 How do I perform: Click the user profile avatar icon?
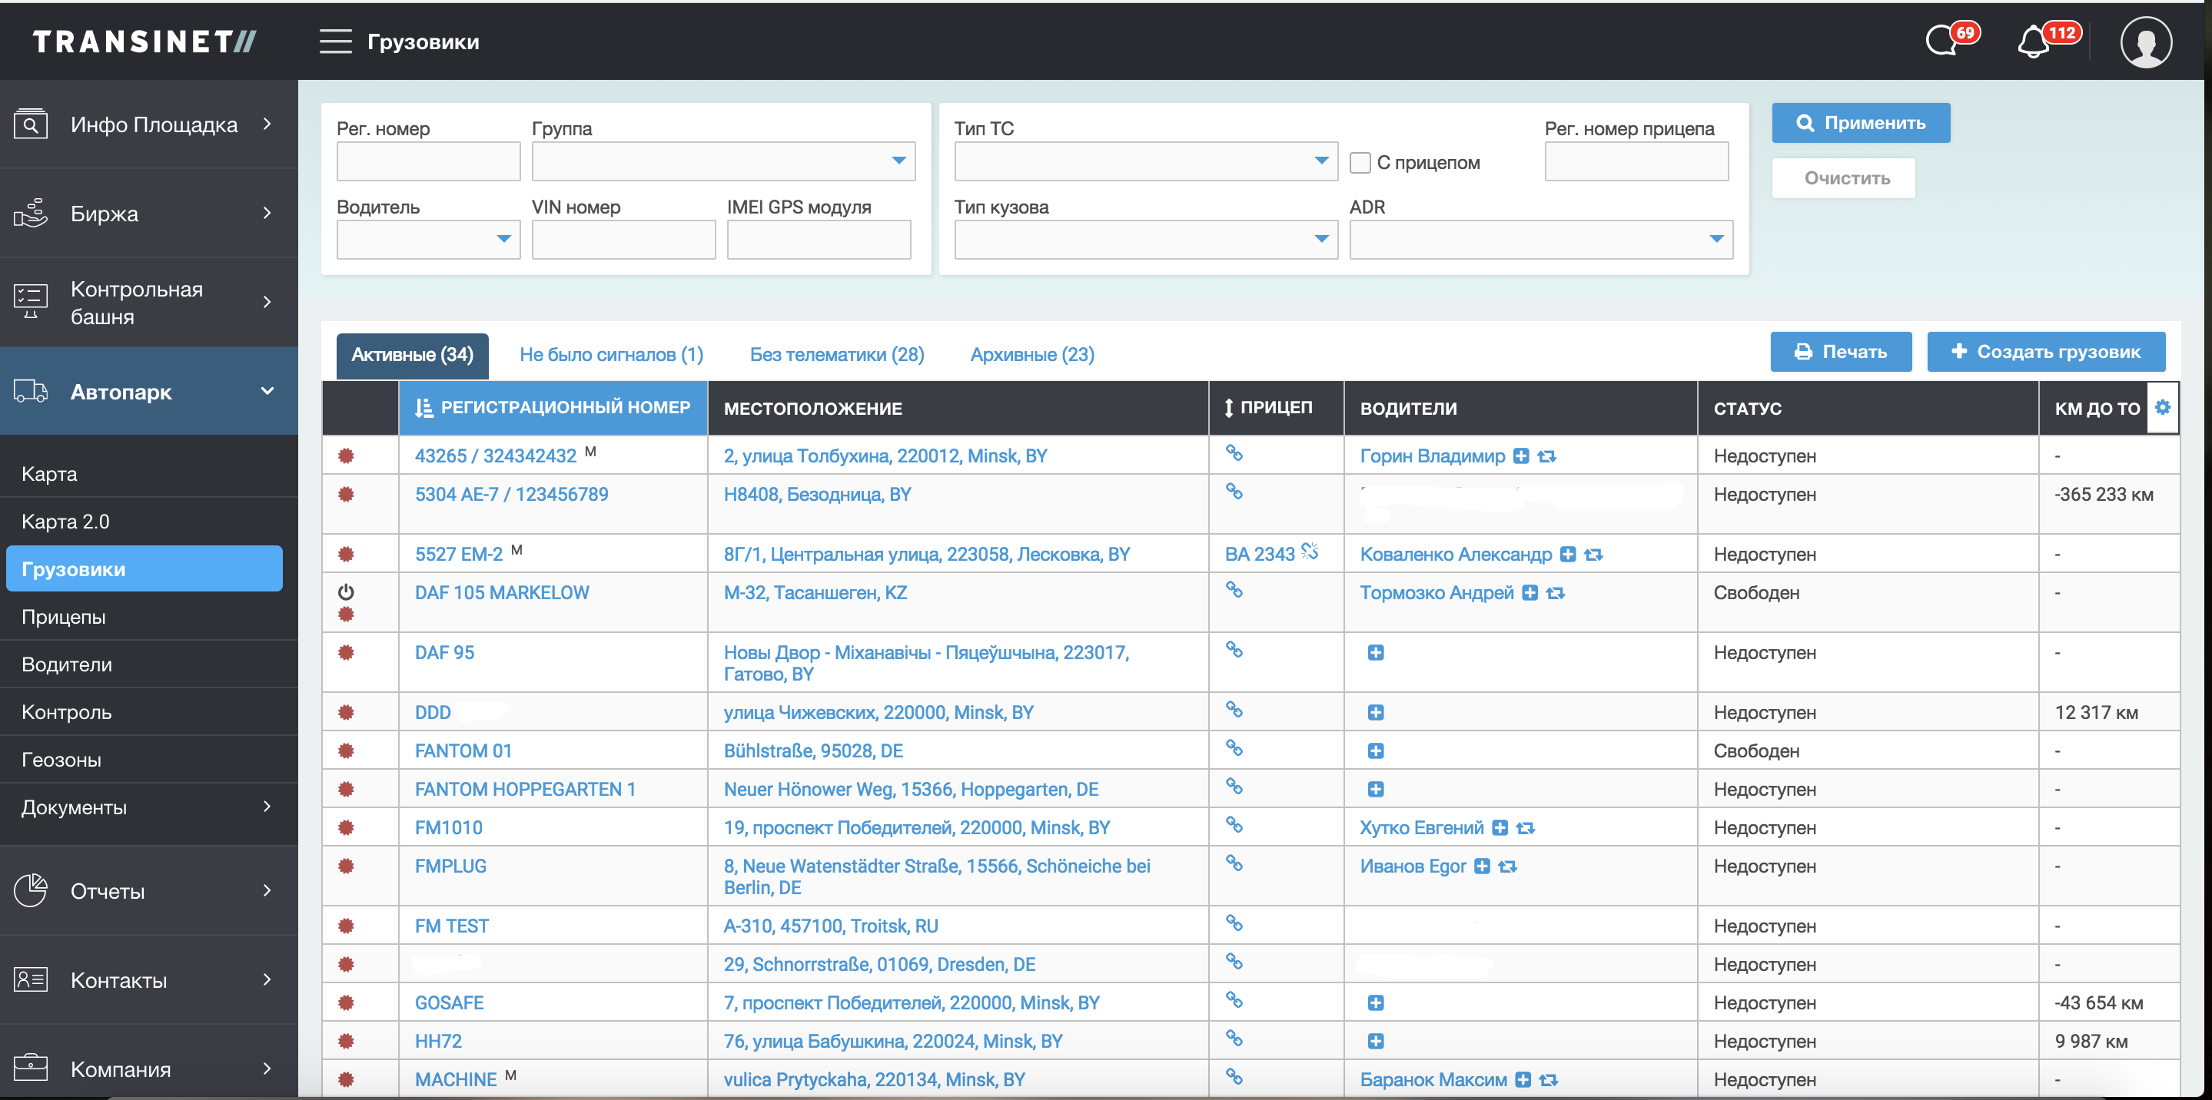pyautogui.click(x=2145, y=41)
